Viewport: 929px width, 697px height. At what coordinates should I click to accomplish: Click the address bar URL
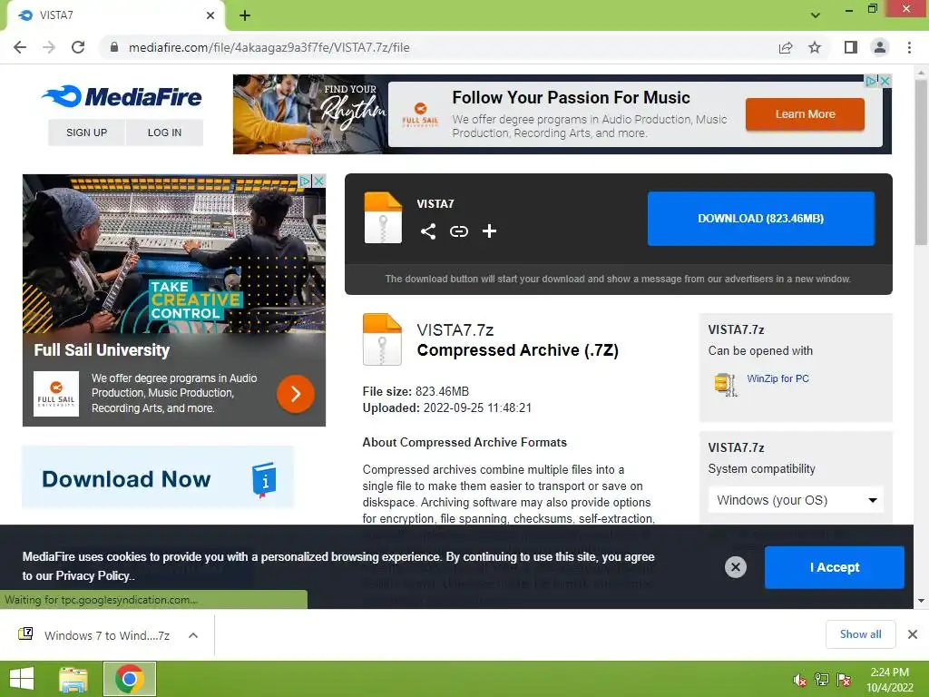(269, 47)
